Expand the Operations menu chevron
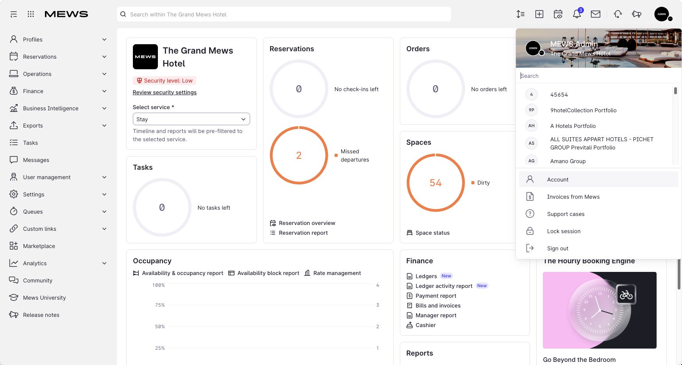 (x=104, y=74)
